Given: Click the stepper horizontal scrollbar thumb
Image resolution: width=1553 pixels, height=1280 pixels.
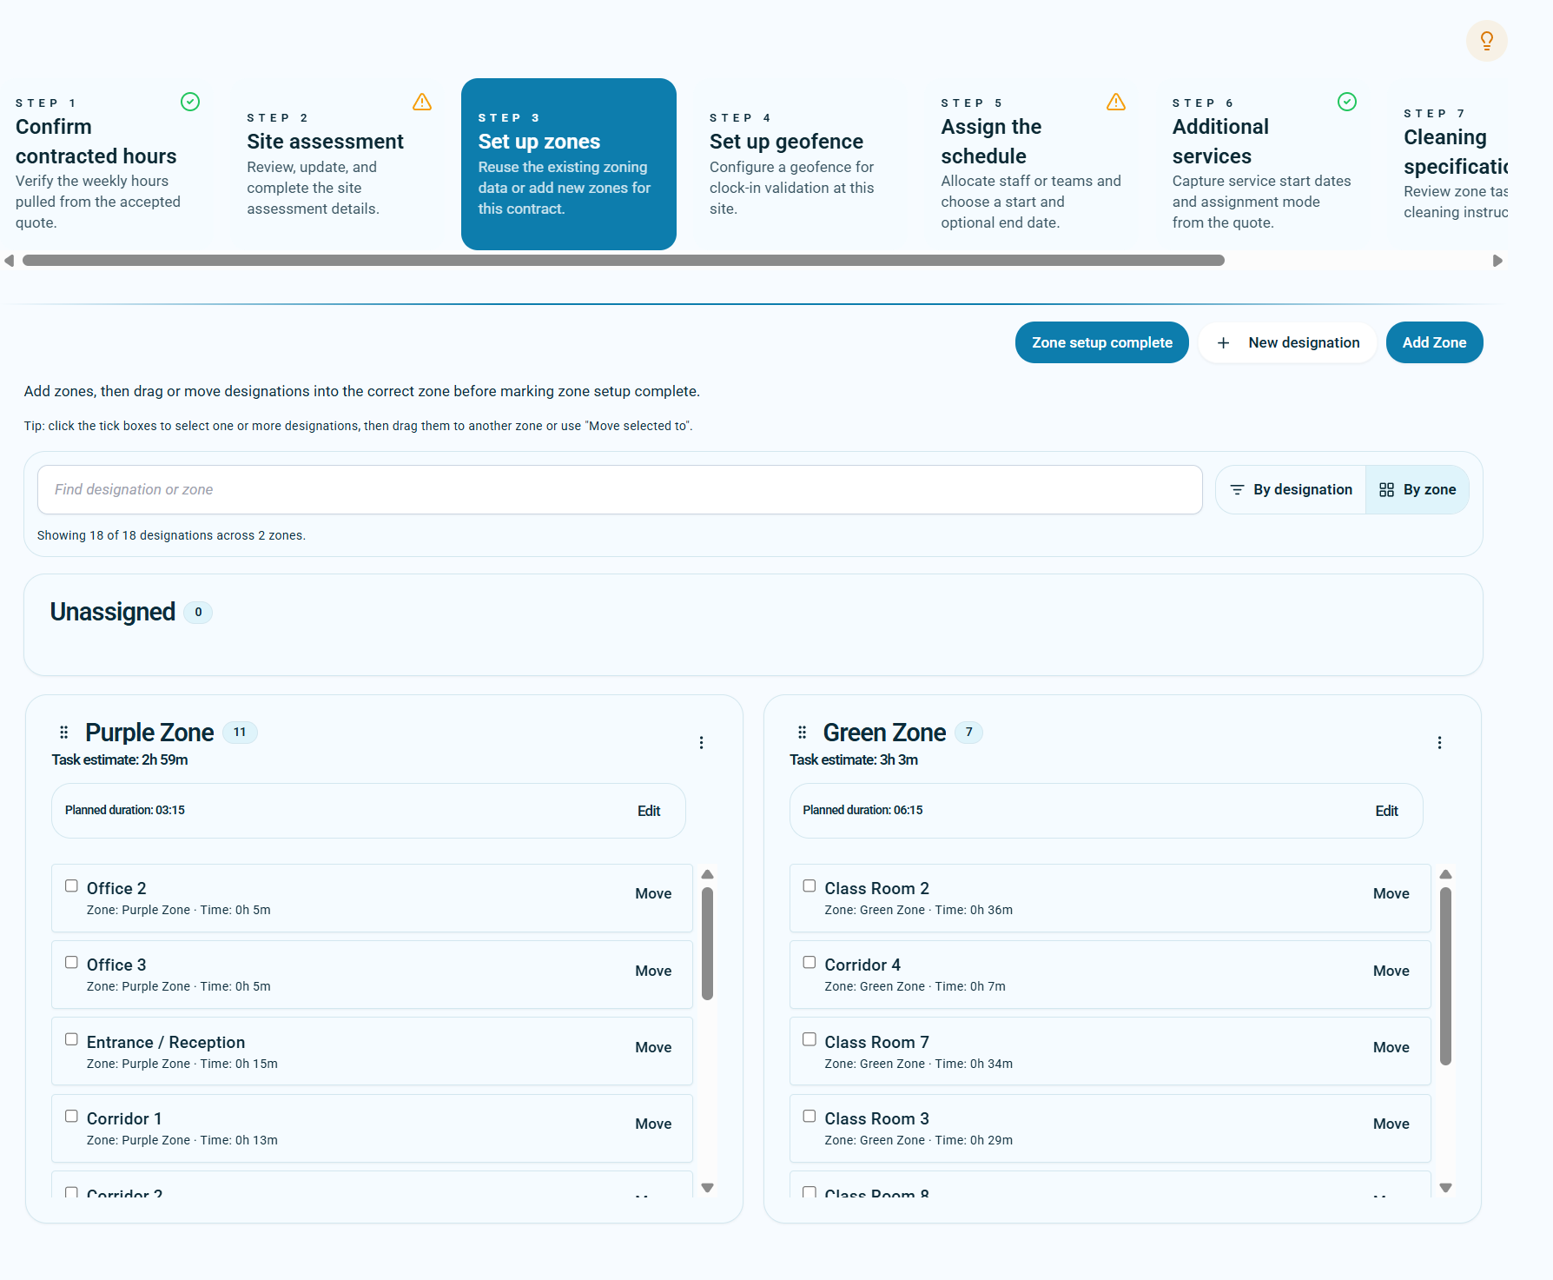Looking at the screenshot, I should point(624,261).
